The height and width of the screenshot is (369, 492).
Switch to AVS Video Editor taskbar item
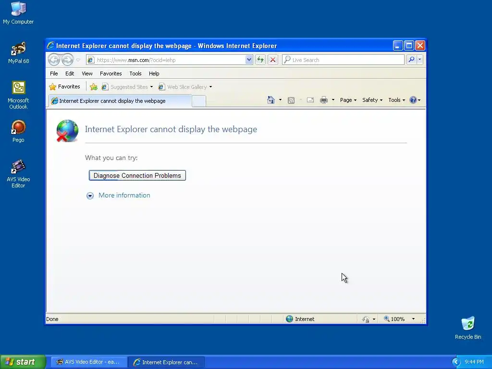point(89,362)
